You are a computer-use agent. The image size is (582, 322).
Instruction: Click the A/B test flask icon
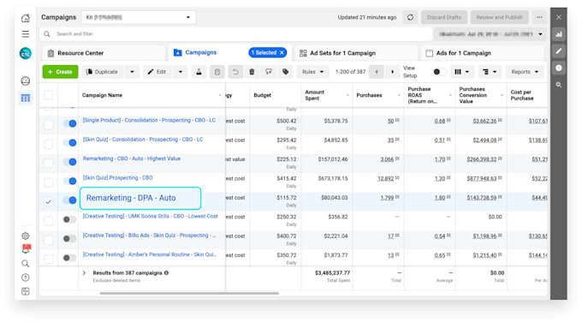(x=199, y=72)
